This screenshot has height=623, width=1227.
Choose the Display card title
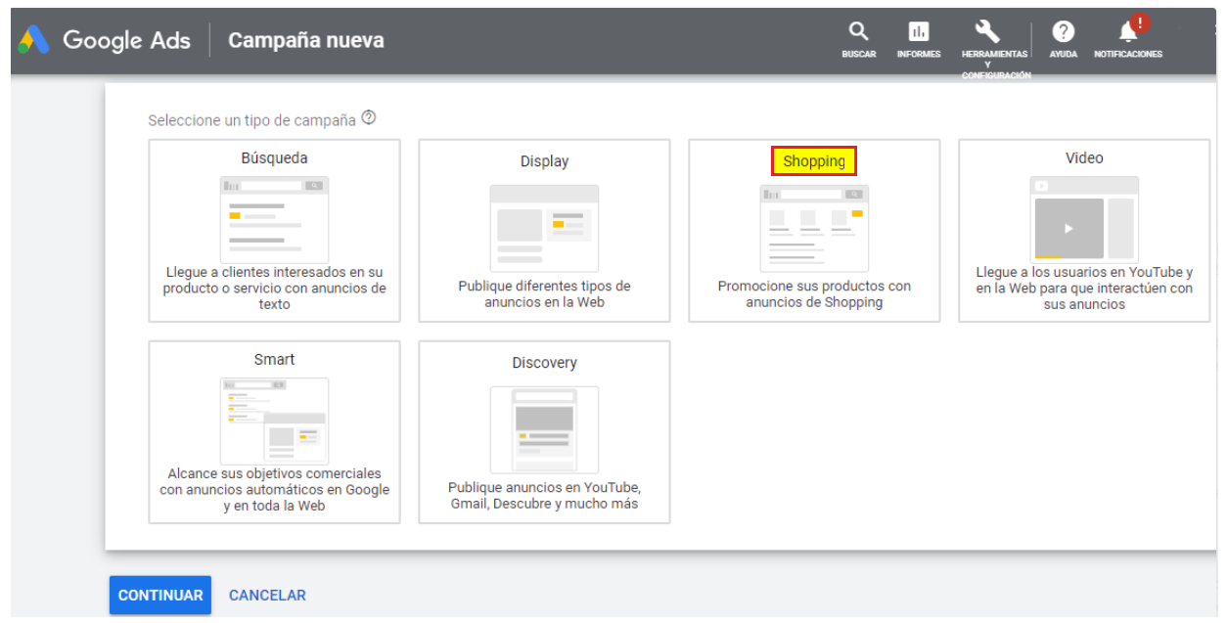544,161
